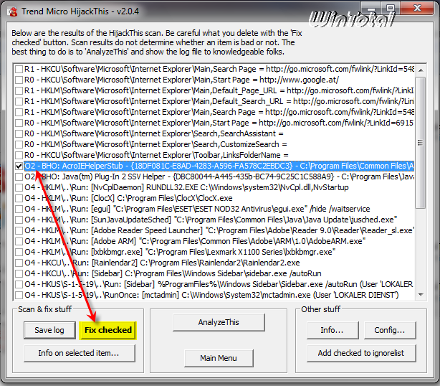Select the jusched.exe row text
This screenshot has height=386, width=440.
click(211, 220)
